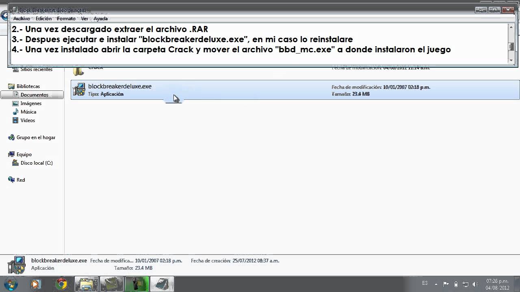Click the Red network icon
Screen dimensions: 520x292
11,180
